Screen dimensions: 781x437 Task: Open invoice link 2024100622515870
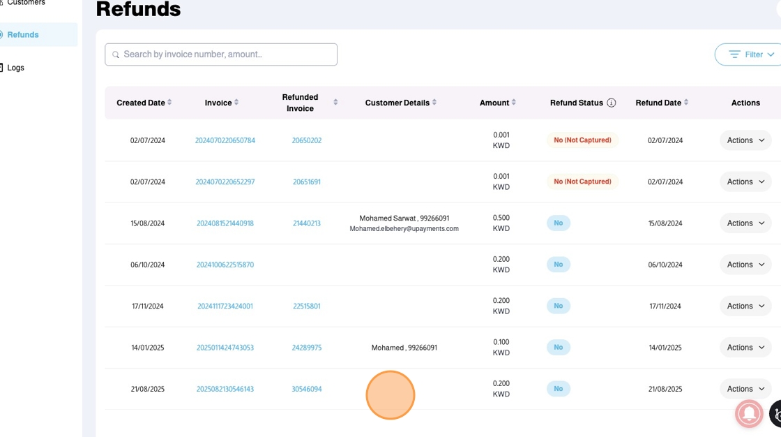pos(225,265)
